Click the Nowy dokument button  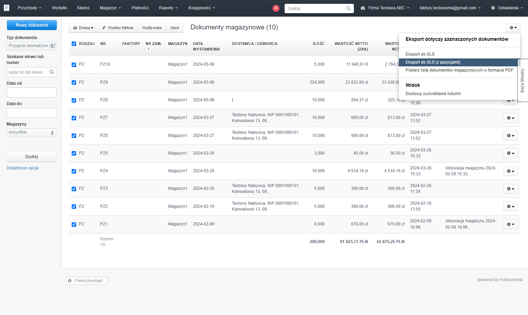(x=32, y=25)
